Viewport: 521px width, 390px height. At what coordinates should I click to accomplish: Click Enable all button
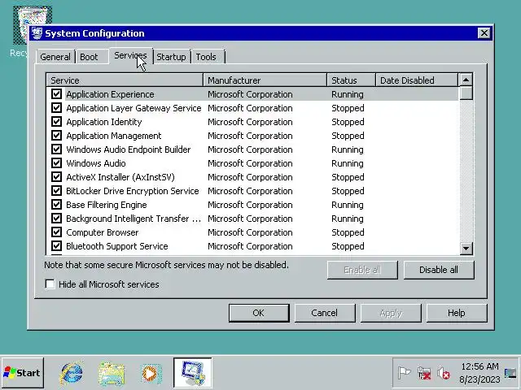[x=362, y=270]
